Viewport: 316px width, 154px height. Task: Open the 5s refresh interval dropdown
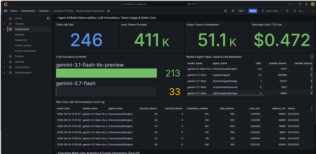tap(302, 11)
